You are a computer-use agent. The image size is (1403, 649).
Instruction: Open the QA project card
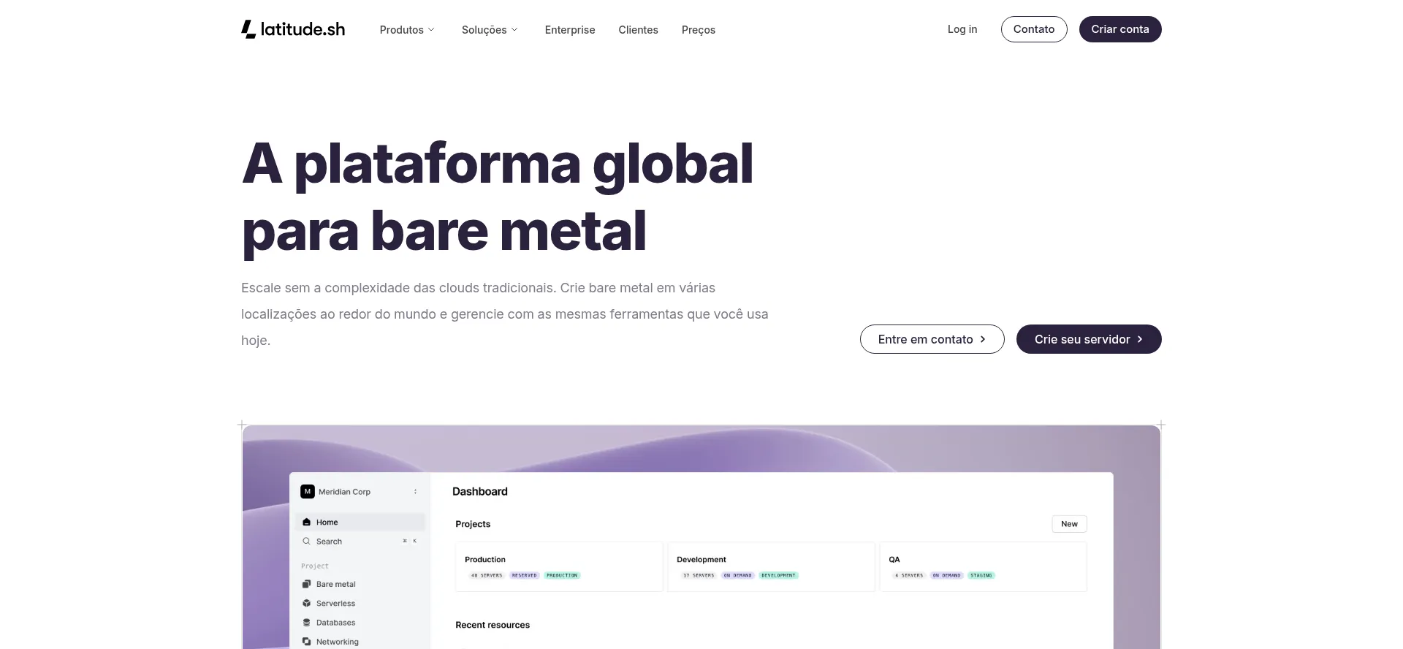(x=983, y=566)
